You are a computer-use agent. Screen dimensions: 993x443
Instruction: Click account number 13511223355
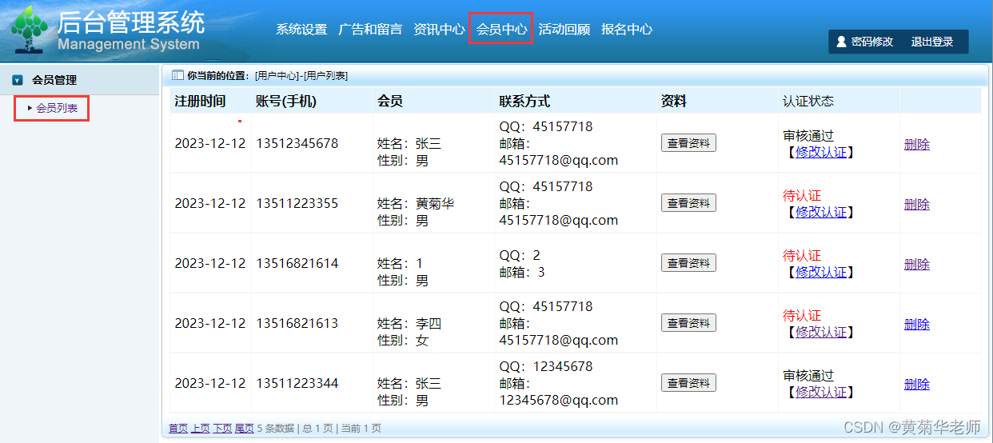coord(297,204)
